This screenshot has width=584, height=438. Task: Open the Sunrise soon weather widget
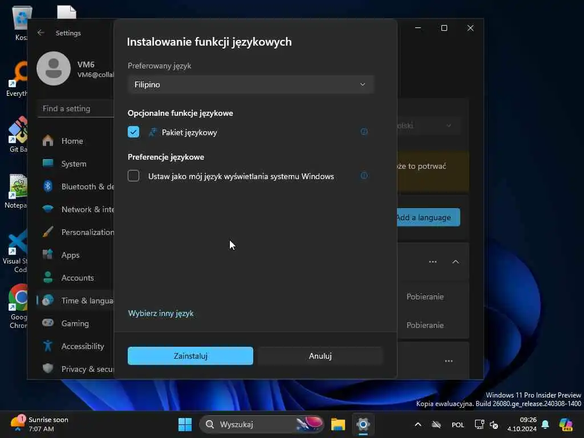39,424
